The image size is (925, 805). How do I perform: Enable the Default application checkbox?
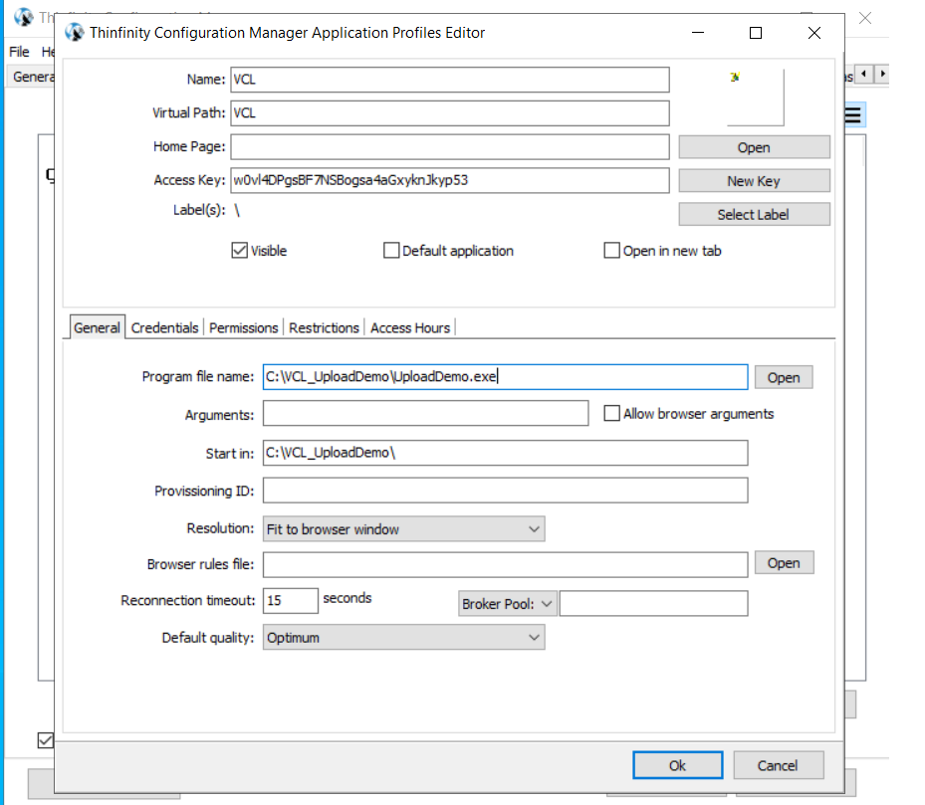pyautogui.click(x=391, y=251)
